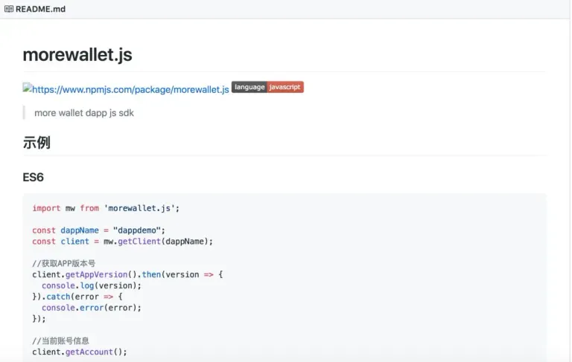Click the broken npm badge image icon
This screenshot has height=362, width=572.
click(x=27, y=88)
